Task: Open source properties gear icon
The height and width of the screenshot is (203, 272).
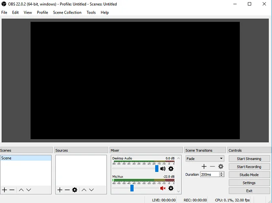Action: 74,190
